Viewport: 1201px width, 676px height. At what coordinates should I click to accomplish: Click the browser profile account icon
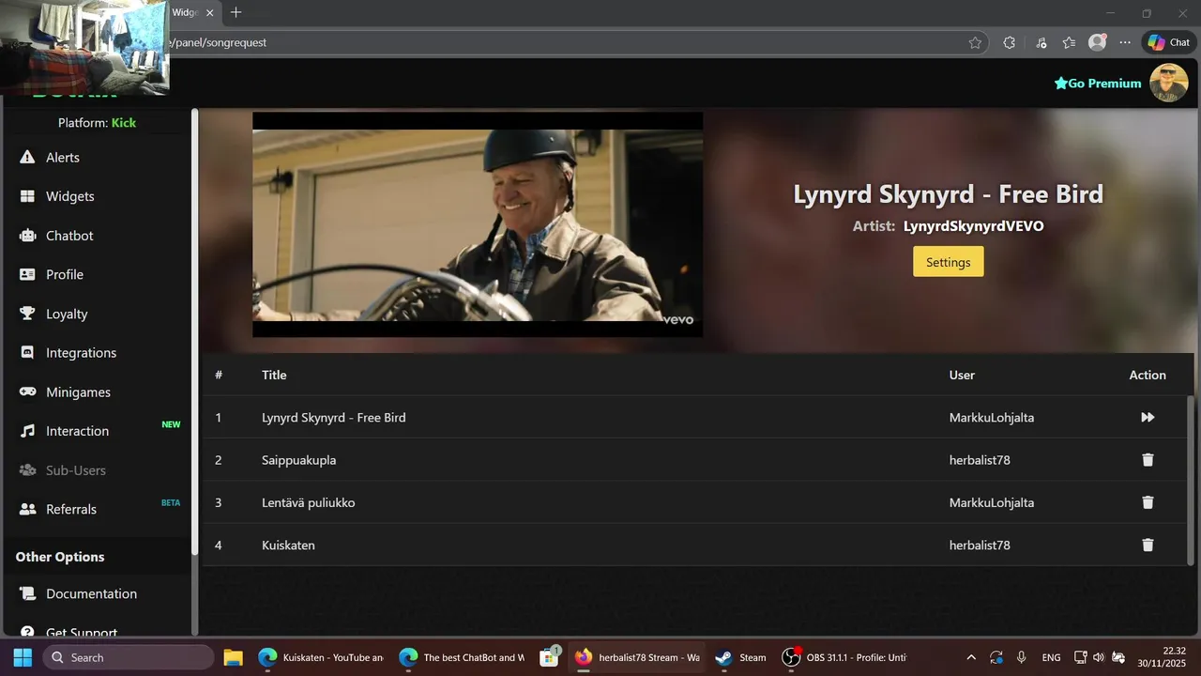click(x=1097, y=42)
